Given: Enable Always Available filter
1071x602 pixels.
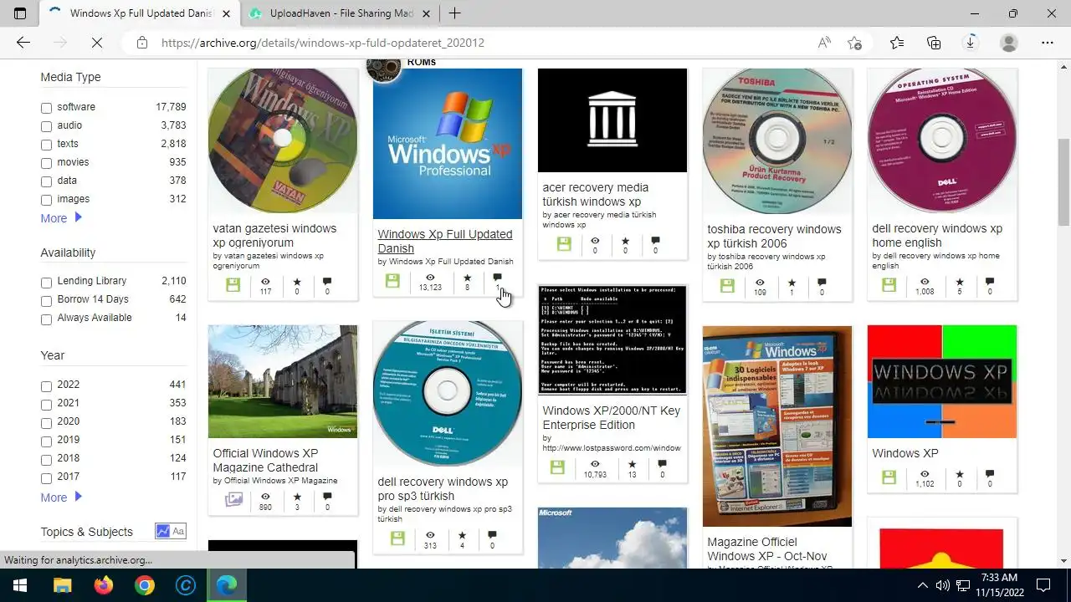Looking at the screenshot, I should (x=46, y=319).
